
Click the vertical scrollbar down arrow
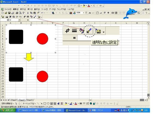coord(148,98)
